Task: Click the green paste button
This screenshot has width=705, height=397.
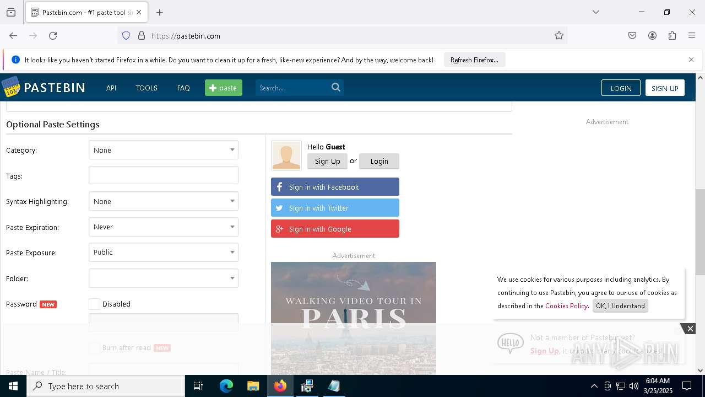Action: point(224,88)
